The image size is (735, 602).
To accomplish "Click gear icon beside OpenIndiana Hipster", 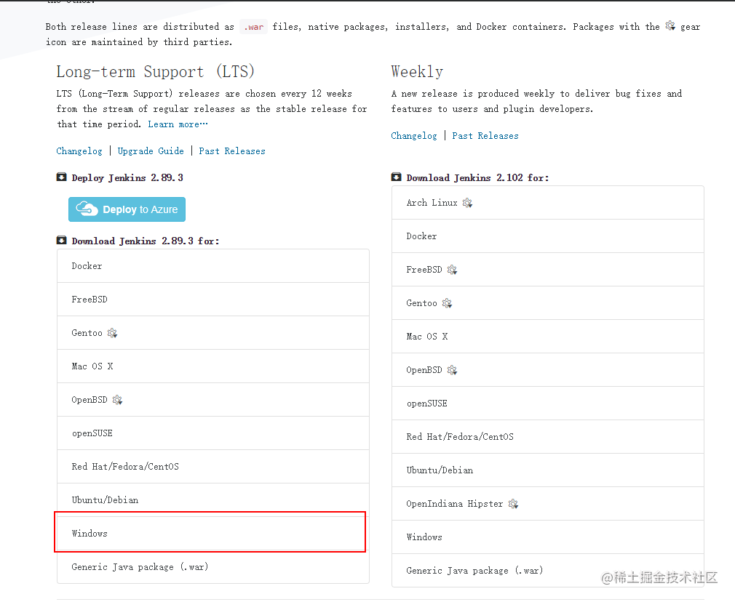I will [x=513, y=504].
